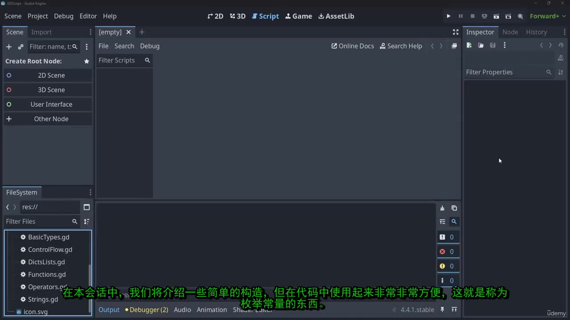Image resolution: width=570 pixels, height=320 pixels.
Task: Open the Scene menu
Action: (x=13, y=16)
